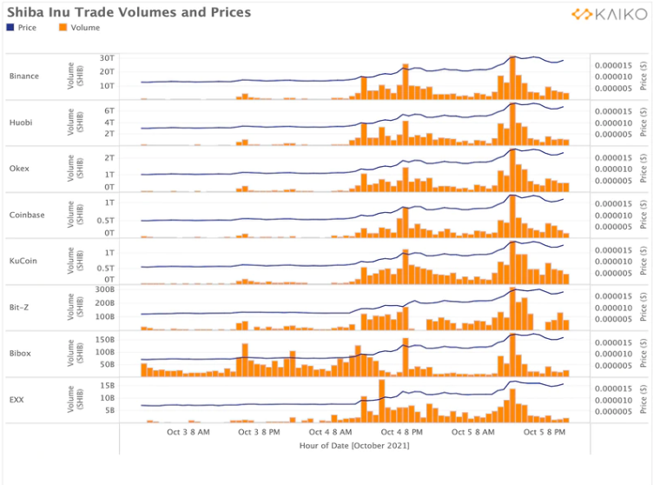This screenshot has width=653, height=485.
Task: Click the 5B tick on EXX volume axis
Action: coord(109,411)
